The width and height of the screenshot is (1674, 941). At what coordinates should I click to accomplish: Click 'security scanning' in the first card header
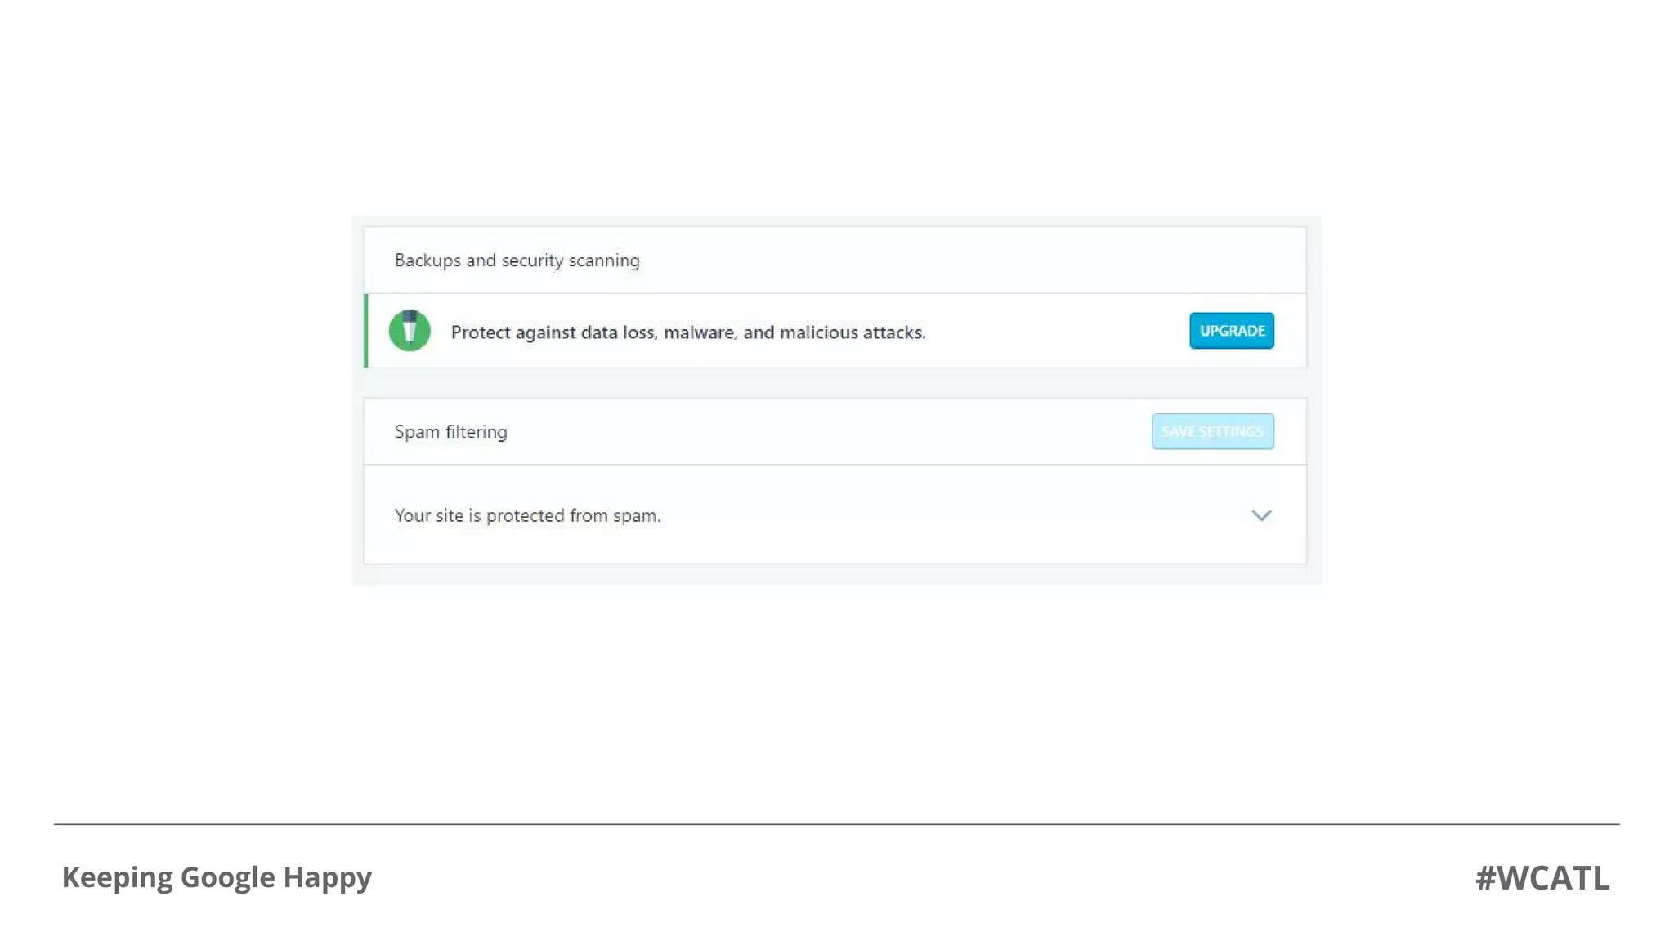(570, 261)
